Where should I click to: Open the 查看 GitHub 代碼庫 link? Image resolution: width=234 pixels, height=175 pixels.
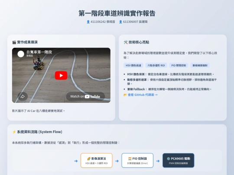143,95
